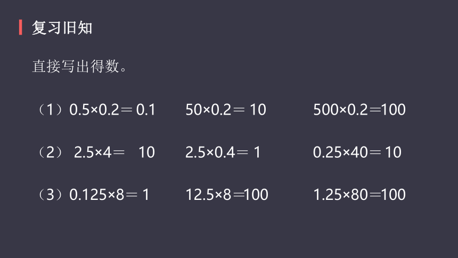Click the row label （1）
This screenshot has height=258, width=458.
50,110
